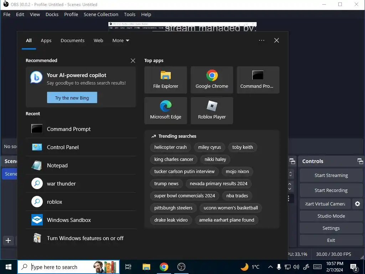
Task: Click the microphone tray icon
Action: pyautogui.click(x=279, y=267)
